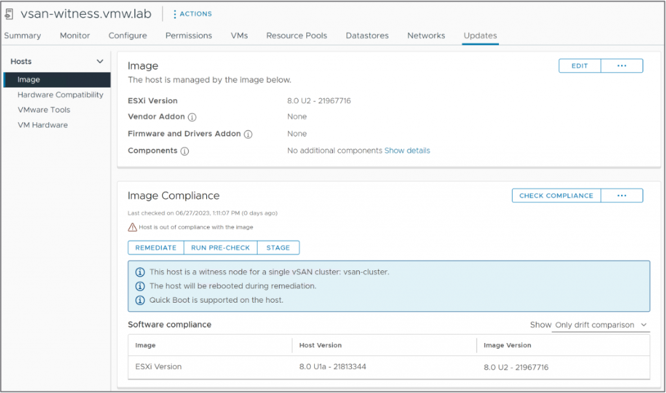This screenshot has width=666, height=393.
Task: Click the info icon about witness node message
Action: tap(138, 272)
